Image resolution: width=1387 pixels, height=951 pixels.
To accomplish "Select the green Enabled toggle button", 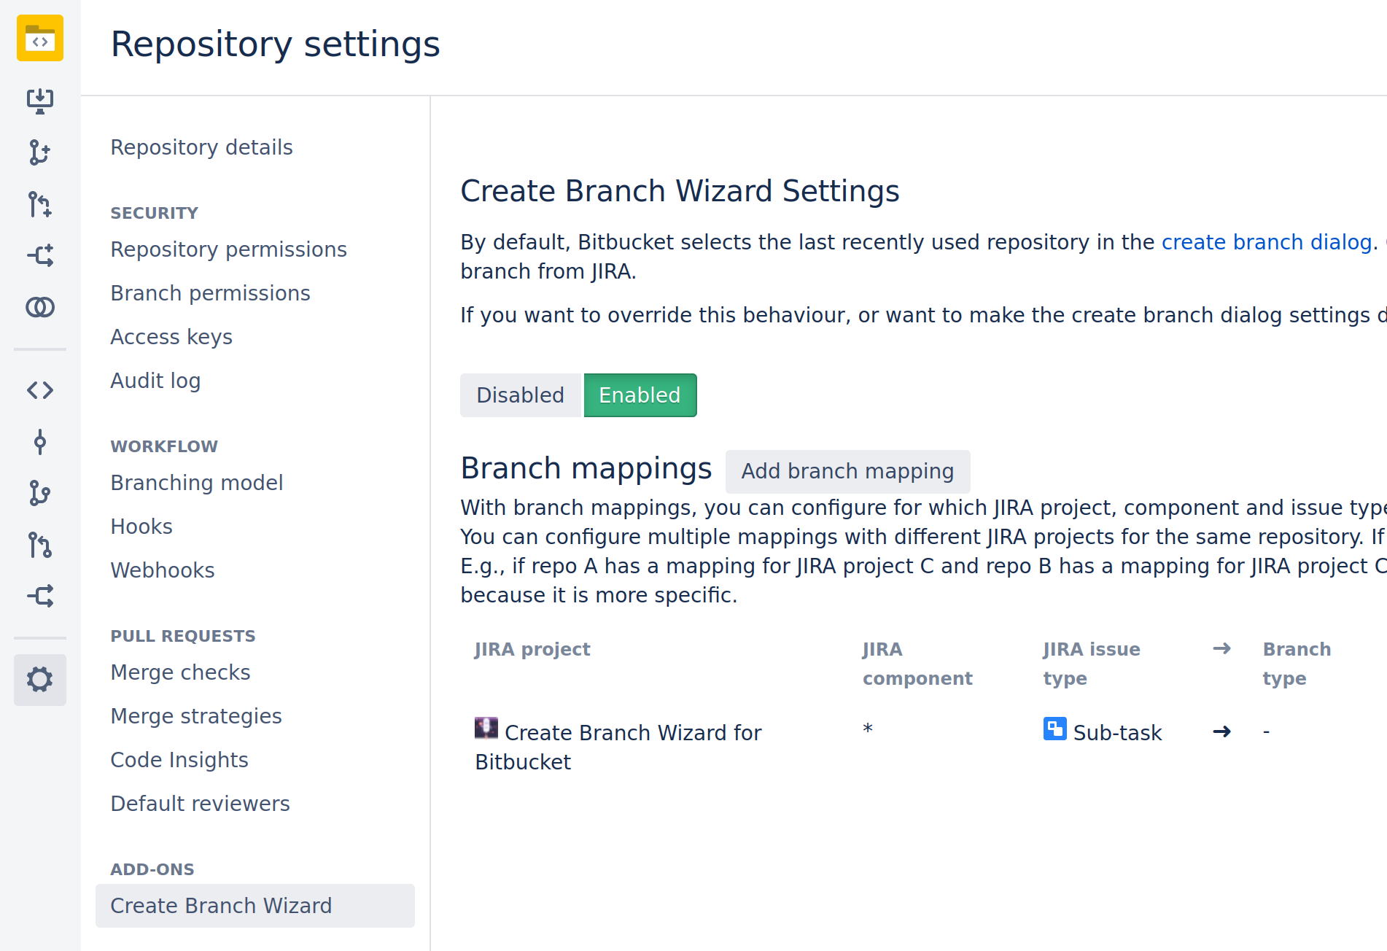I will tap(640, 395).
